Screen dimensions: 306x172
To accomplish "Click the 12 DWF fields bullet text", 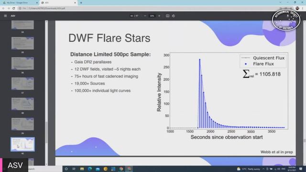I will [x=107, y=69].
